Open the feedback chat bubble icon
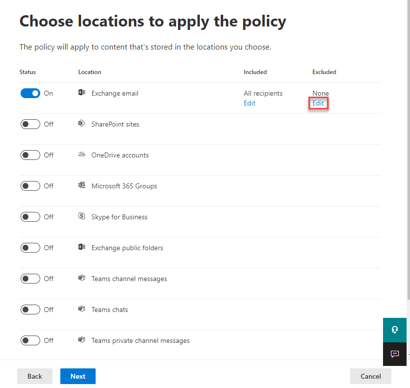Viewport: 410px width, 388px height. click(x=395, y=354)
